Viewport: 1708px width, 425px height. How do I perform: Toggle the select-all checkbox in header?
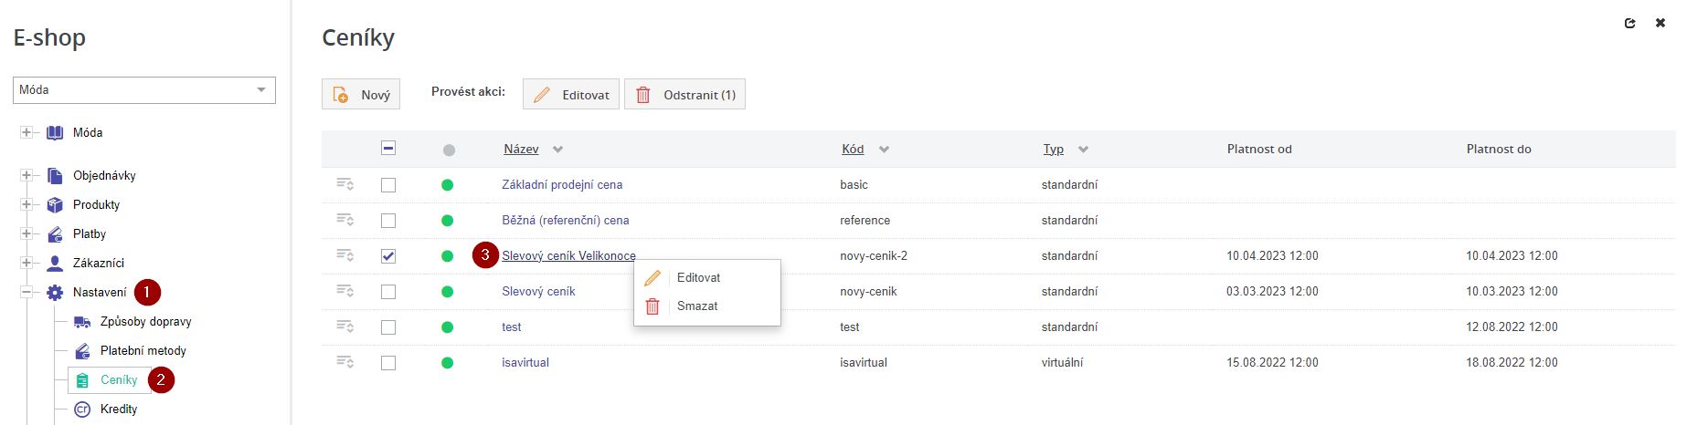(x=388, y=149)
